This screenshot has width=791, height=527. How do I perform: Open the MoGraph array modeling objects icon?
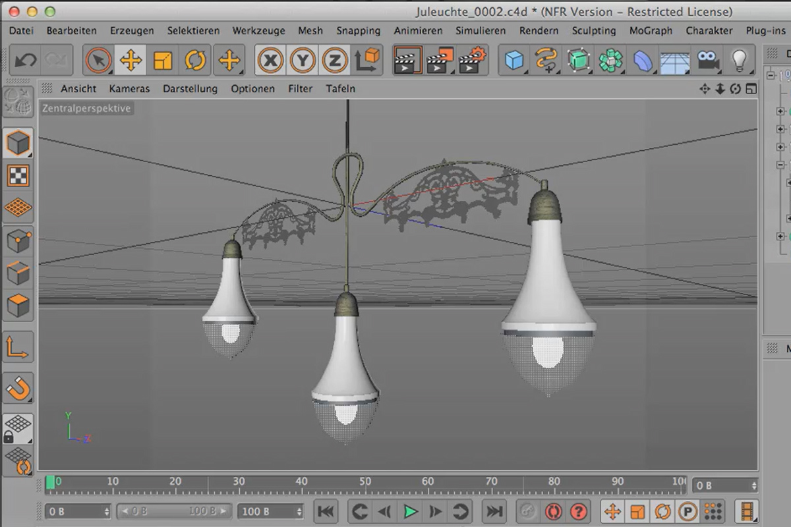pyautogui.click(x=610, y=61)
